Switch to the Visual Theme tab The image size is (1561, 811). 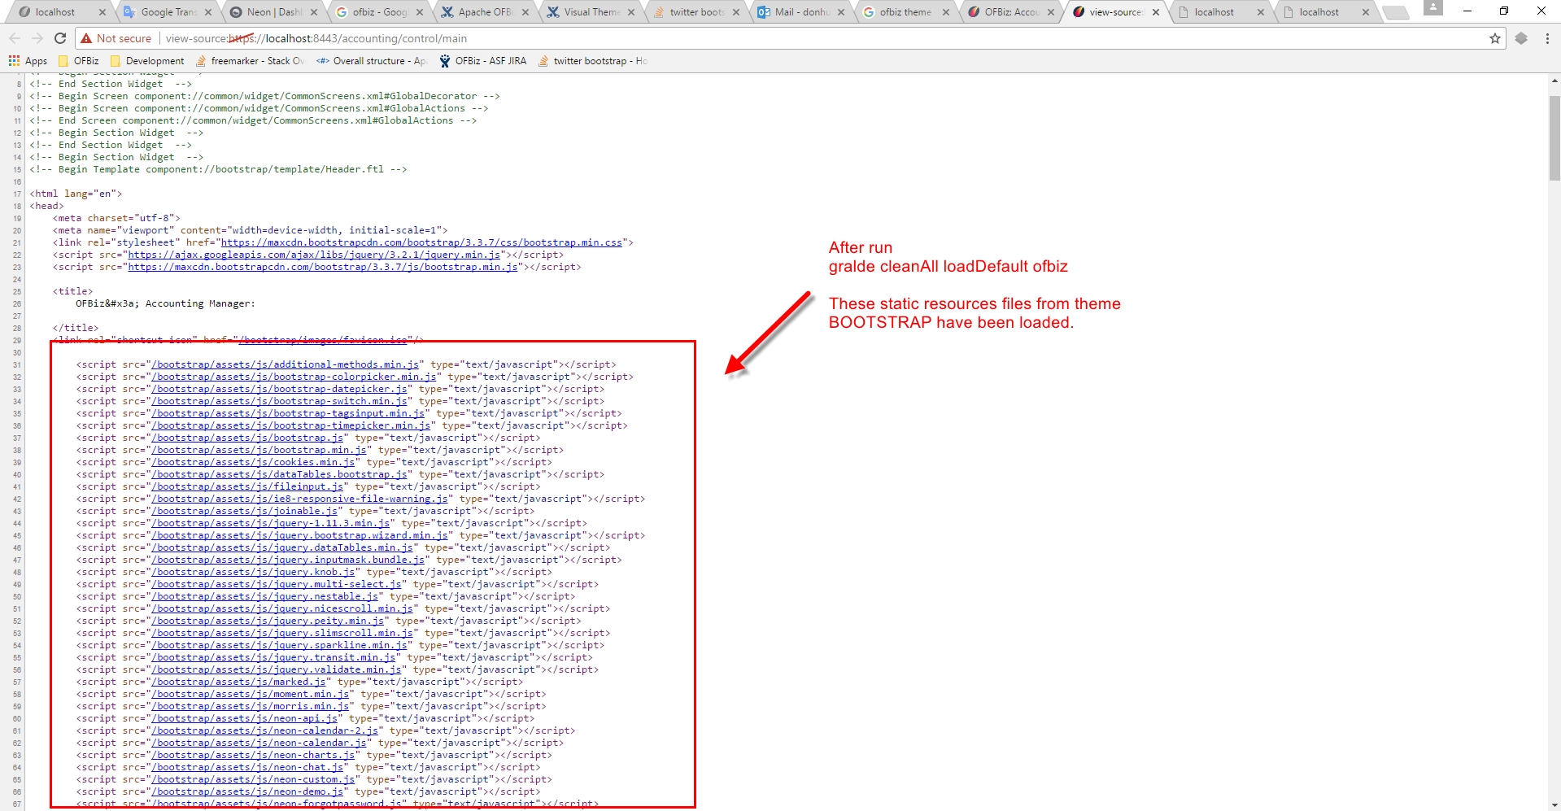(591, 12)
